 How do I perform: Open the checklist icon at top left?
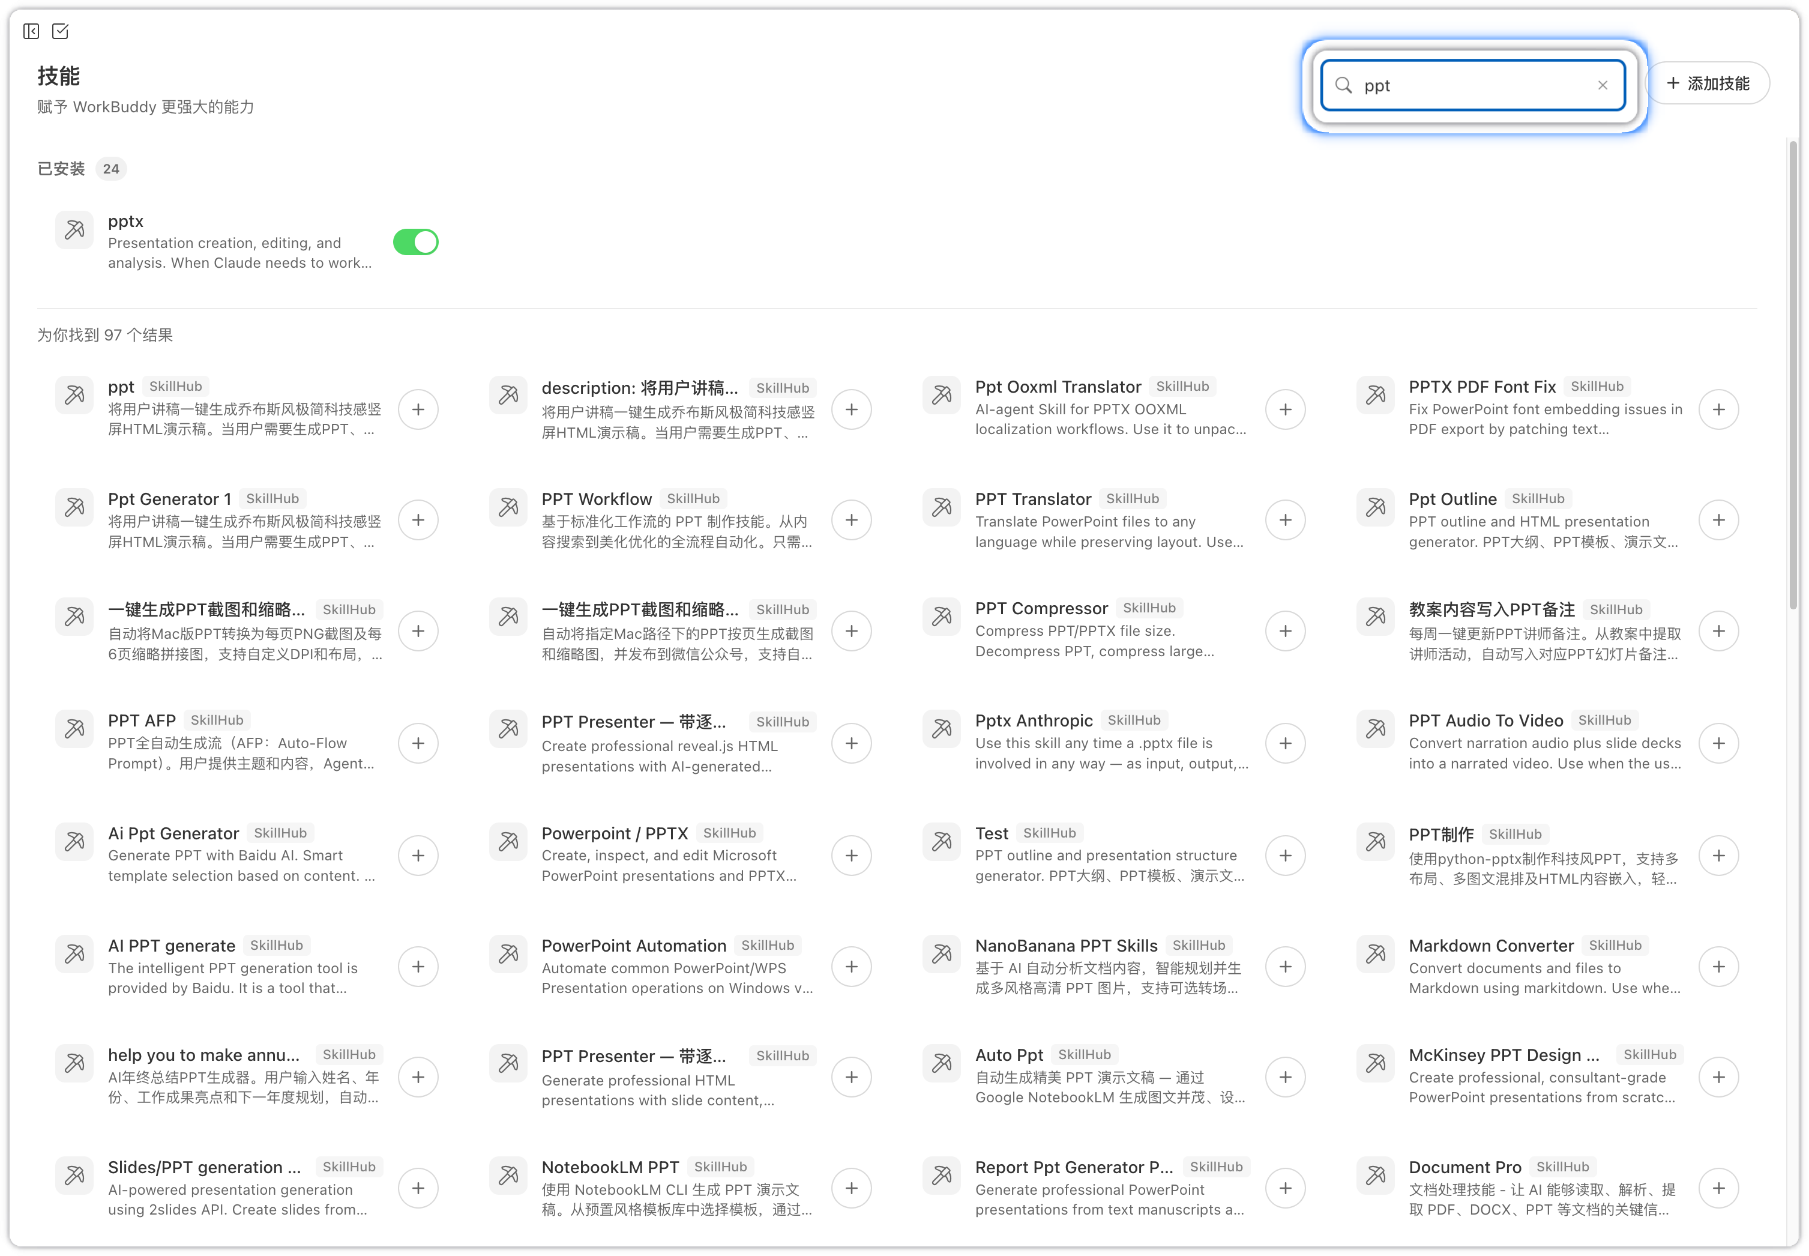coord(61,31)
